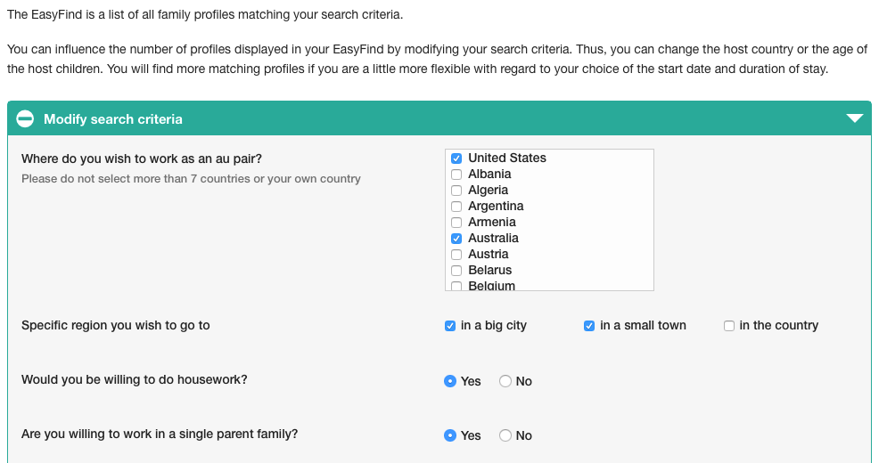Check the Belarus checkbox

pyautogui.click(x=456, y=270)
